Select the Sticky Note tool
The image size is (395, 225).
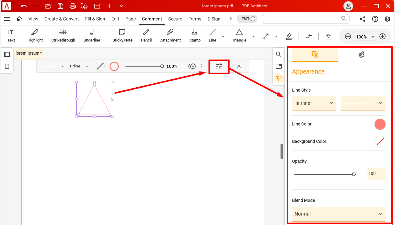point(122,36)
